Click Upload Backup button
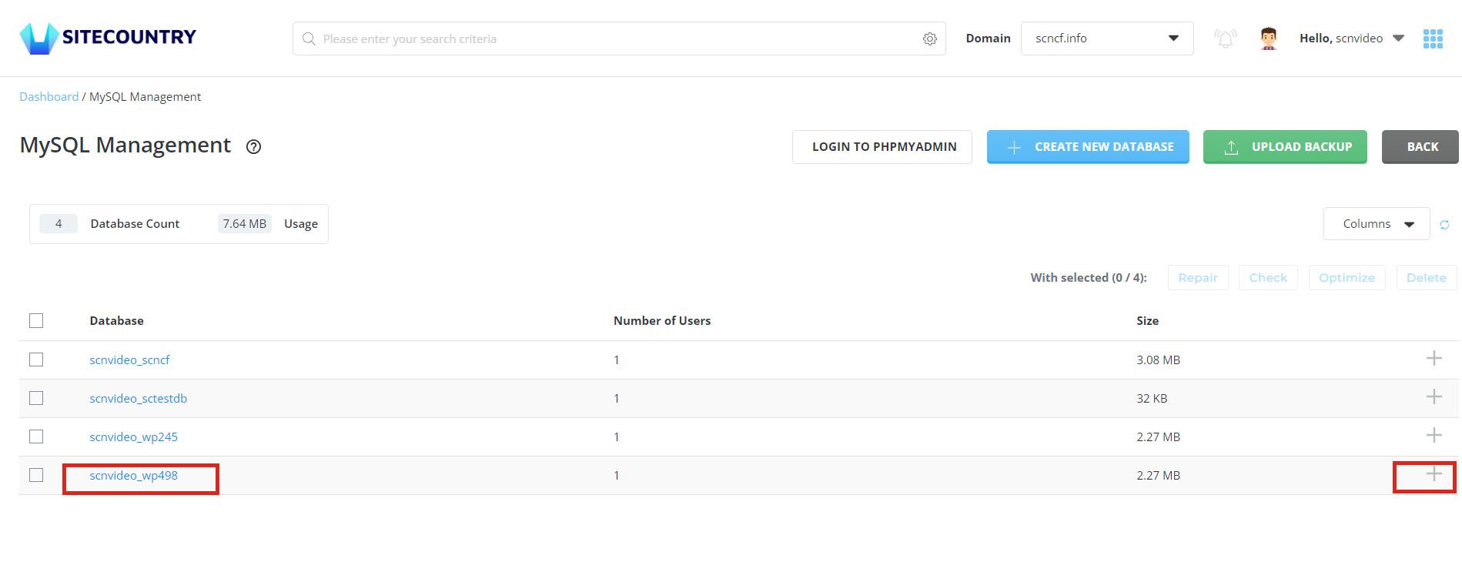The height and width of the screenshot is (572, 1462). (x=1285, y=147)
